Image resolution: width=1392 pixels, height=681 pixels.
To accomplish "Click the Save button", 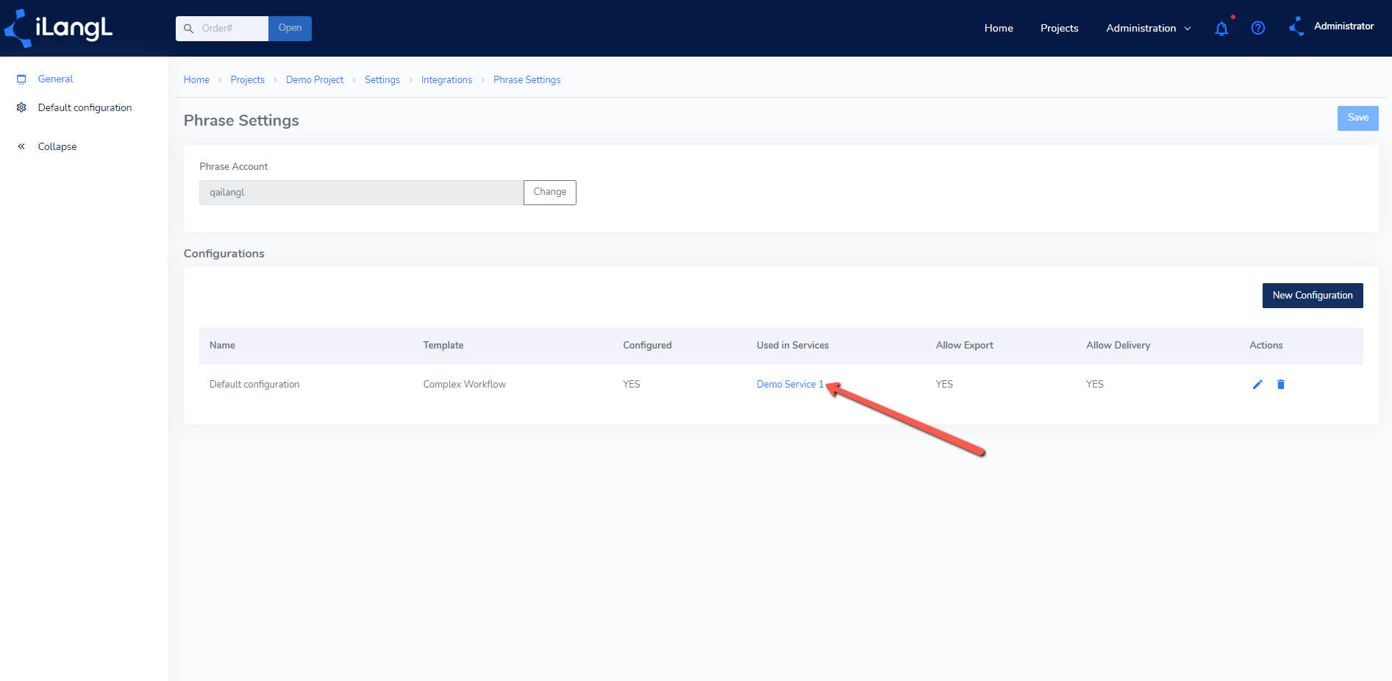I will (1357, 118).
